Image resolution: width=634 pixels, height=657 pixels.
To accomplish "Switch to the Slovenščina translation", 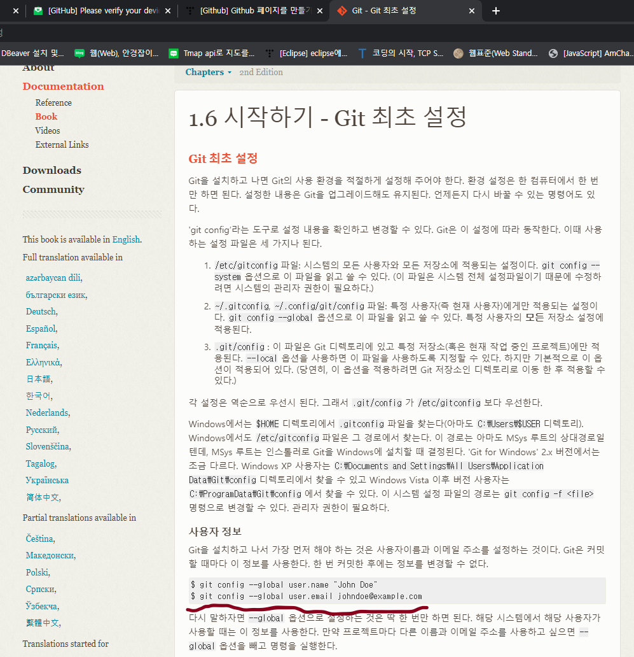I will pos(48,447).
